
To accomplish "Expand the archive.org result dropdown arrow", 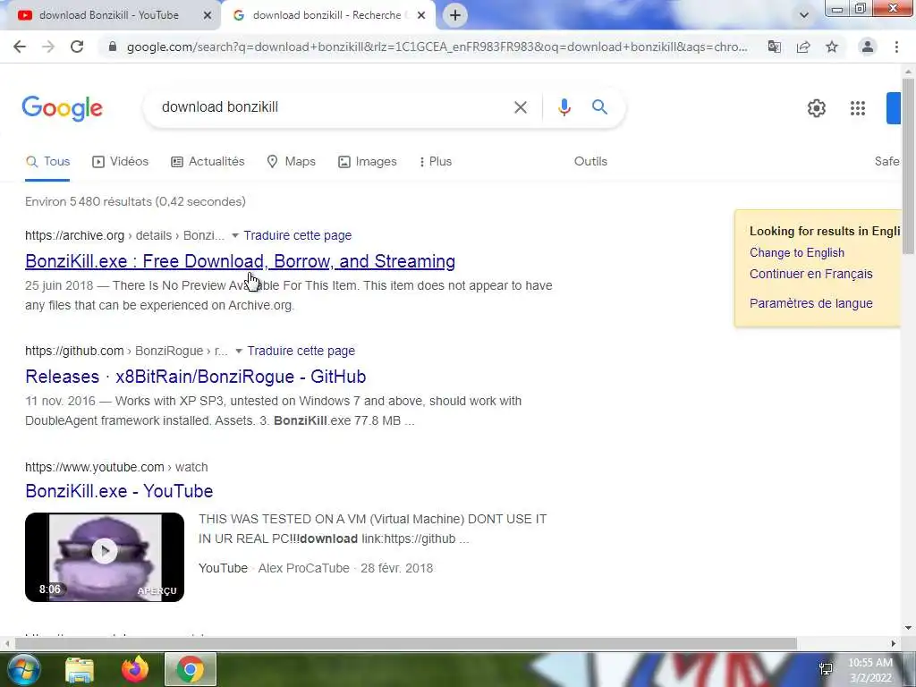I will point(235,235).
